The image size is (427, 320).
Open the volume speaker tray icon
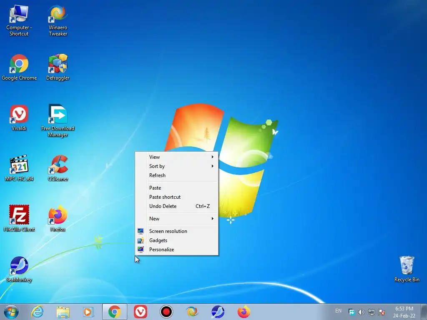[362, 312]
